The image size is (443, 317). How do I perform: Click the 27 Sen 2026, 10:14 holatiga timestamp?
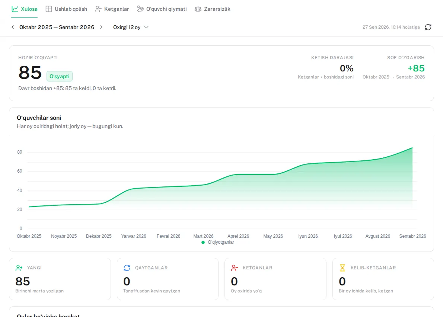(391, 27)
